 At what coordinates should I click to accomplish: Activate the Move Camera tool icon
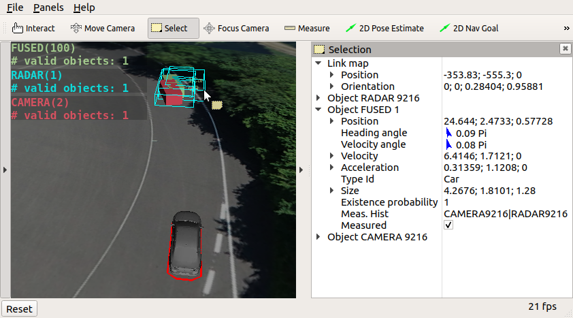click(76, 28)
